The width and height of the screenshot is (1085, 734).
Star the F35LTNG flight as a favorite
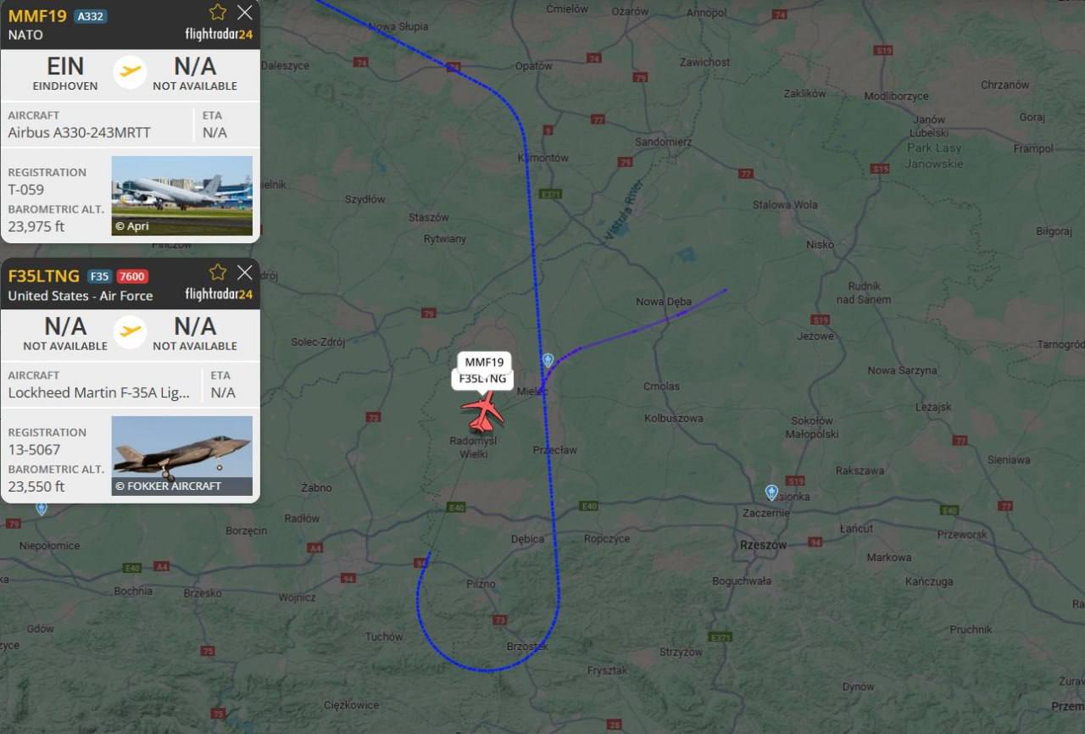click(218, 272)
